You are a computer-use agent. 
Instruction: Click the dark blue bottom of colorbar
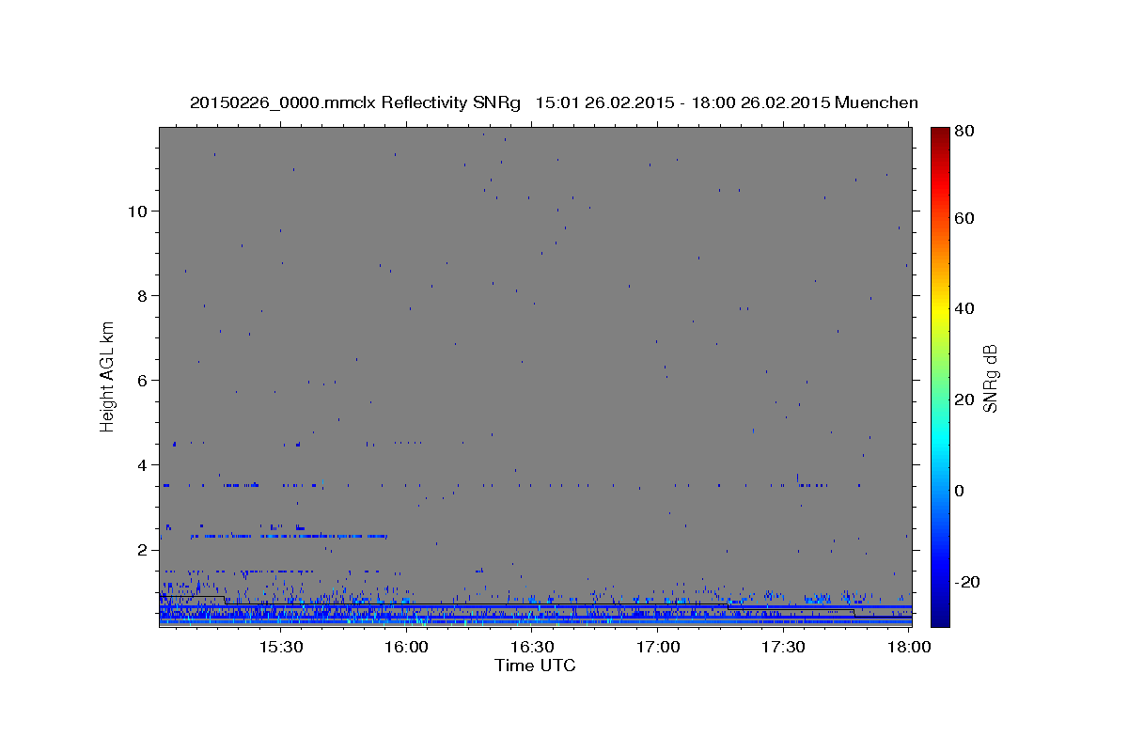pyautogui.click(x=940, y=616)
